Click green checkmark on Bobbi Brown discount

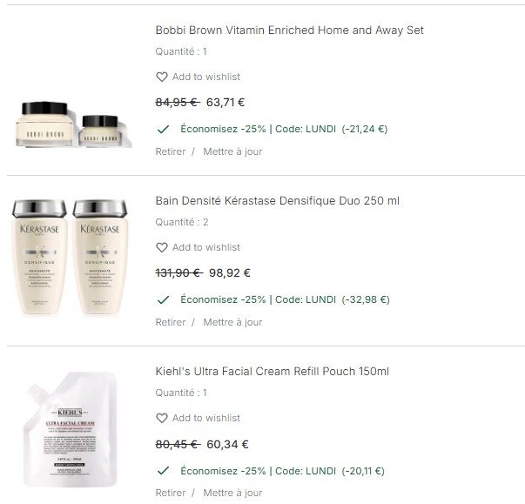tap(163, 129)
